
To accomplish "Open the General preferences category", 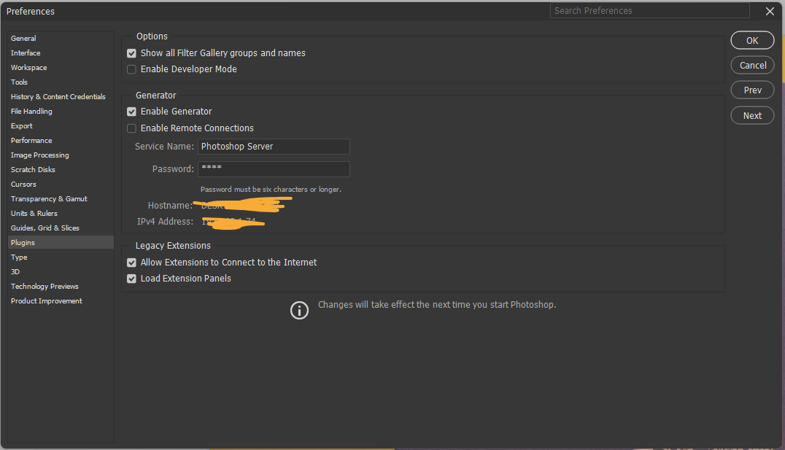I will point(23,38).
